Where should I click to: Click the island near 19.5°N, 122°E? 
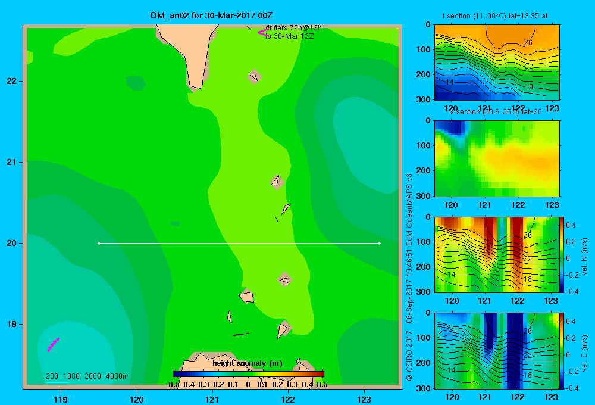click(284, 279)
